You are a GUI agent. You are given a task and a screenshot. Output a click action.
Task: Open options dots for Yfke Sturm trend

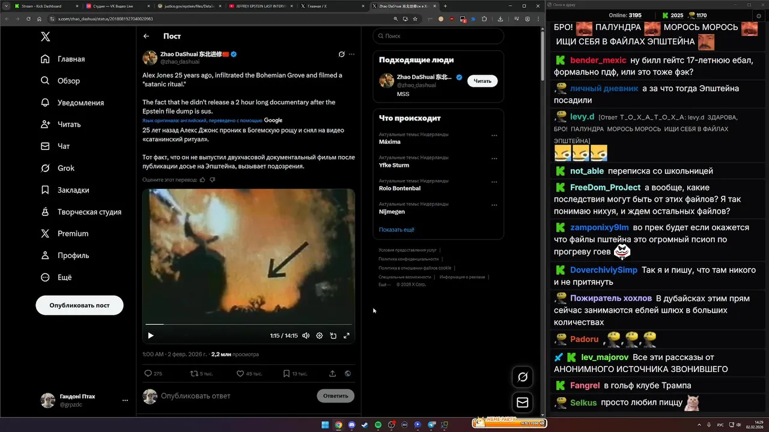coord(494,158)
